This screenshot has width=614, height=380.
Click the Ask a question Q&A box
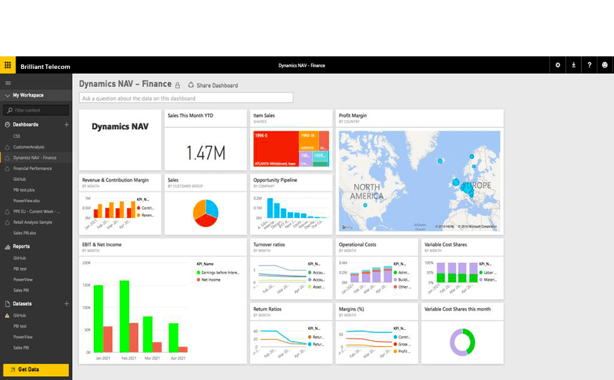pos(186,98)
